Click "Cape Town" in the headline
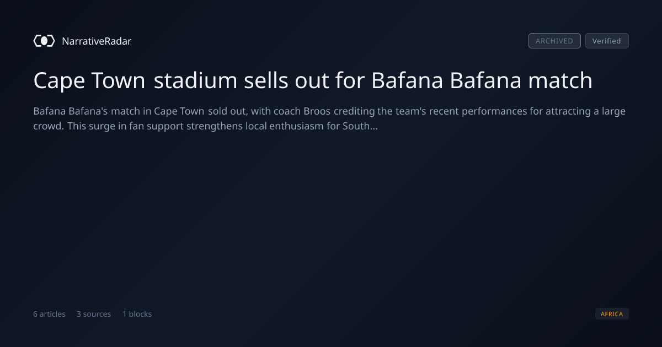662x347 pixels. [x=89, y=80]
